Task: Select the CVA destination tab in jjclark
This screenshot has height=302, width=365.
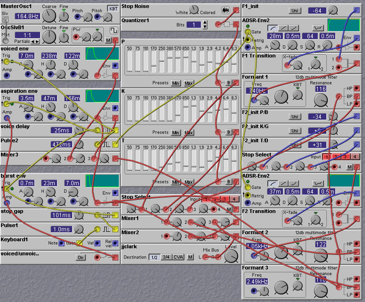Action: click(x=178, y=257)
